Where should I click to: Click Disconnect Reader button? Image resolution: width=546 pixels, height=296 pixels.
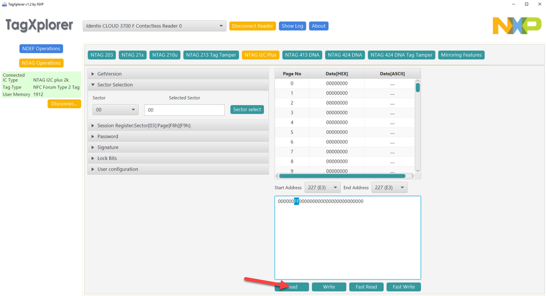pyautogui.click(x=252, y=26)
